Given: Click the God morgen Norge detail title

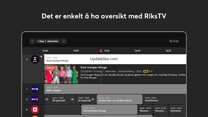Looking at the screenshot, I should [x=93, y=67].
